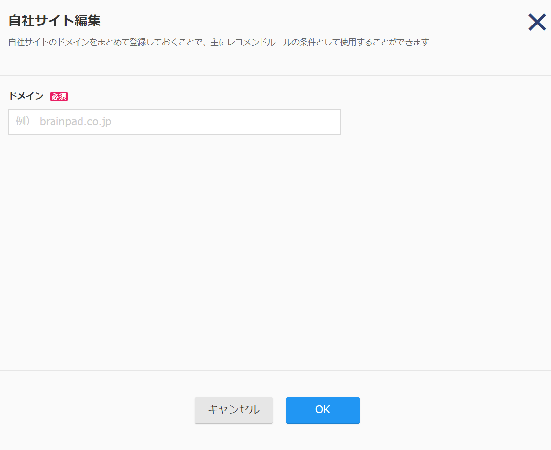Click the 自社サイト編集 dialog title
The height and width of the screenshot is (450, 551).
(54, 21)
